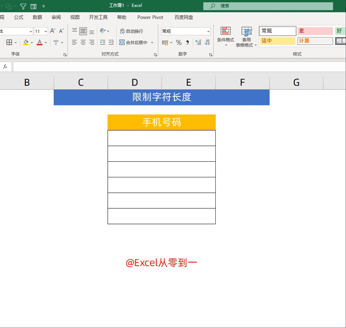Click the filter funnel icon in quick access toolbar
Screen dimensions: 346x328
tap(23, 7)
